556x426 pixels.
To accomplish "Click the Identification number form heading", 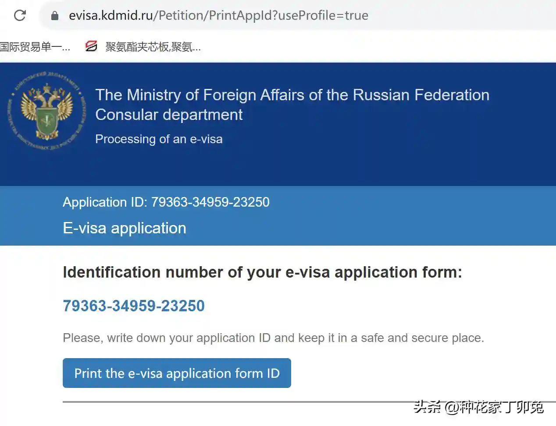I will click(262, 272).
